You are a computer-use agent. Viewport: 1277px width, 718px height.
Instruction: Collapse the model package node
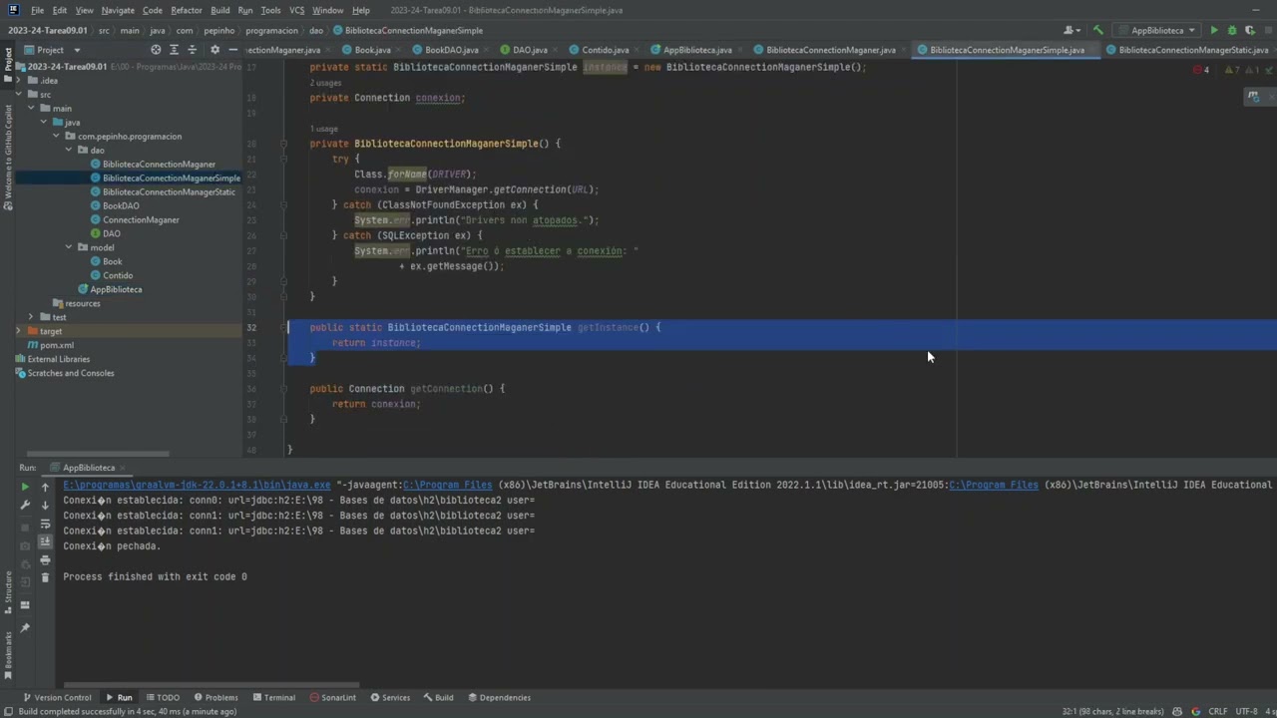pyautogui.click(x=69, y=247)
